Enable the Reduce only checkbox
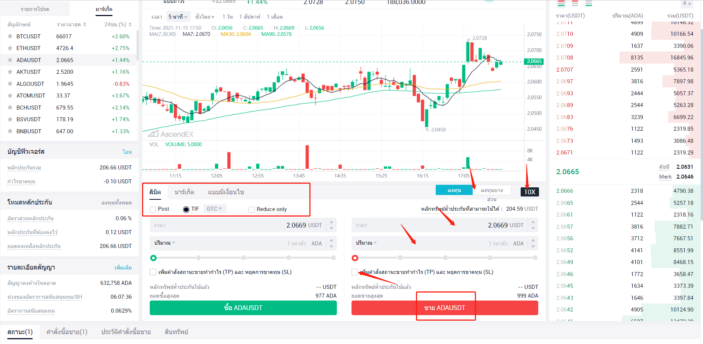The height and width of the screenshot is (344, 703). coord(252,210)
